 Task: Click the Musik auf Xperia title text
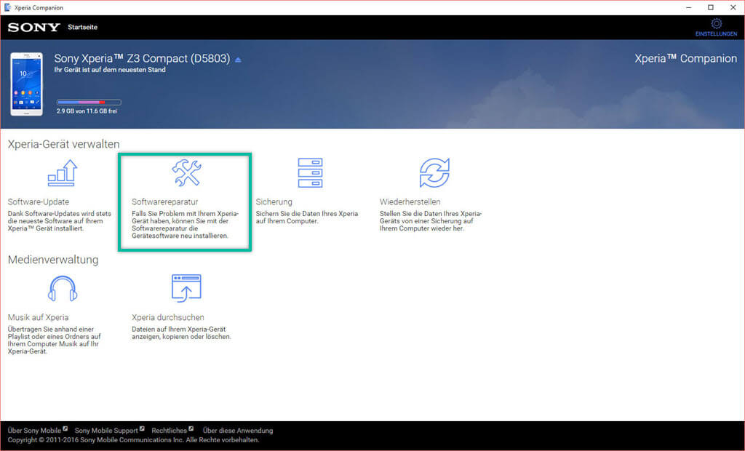[x=38, y=317]
